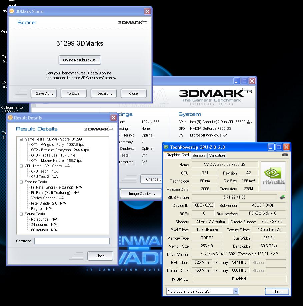Click the GPU Clock value 725 MHz
Viewport: 303px width, 306px height.
202,262
